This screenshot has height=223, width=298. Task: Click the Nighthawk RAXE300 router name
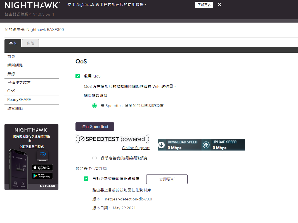pos(45,30)
